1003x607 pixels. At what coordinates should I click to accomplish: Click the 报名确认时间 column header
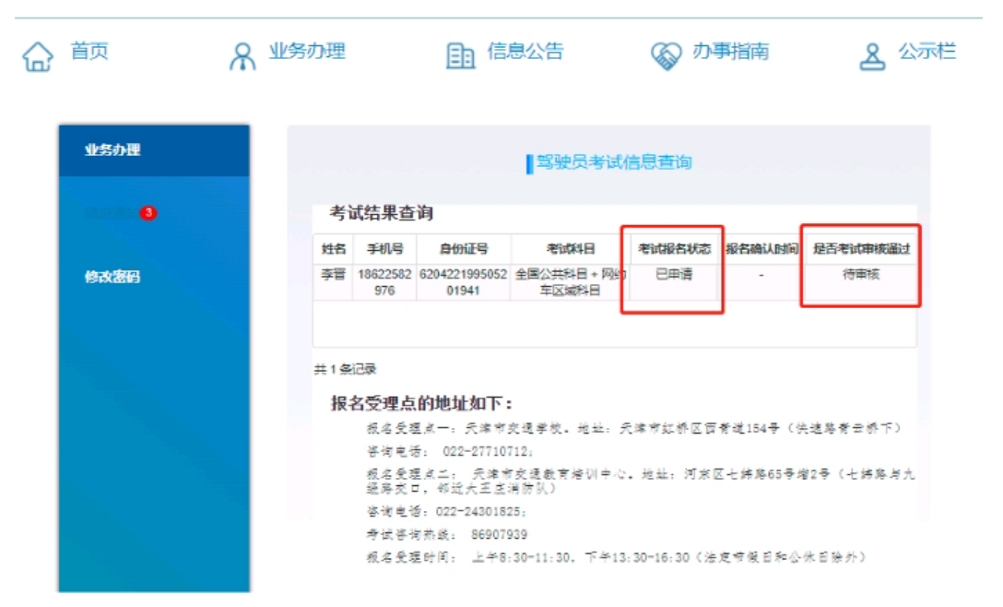tap(761, 249)
